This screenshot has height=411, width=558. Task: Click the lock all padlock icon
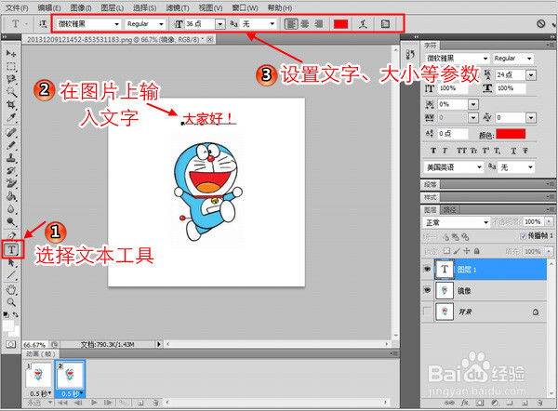pos(477,251)
